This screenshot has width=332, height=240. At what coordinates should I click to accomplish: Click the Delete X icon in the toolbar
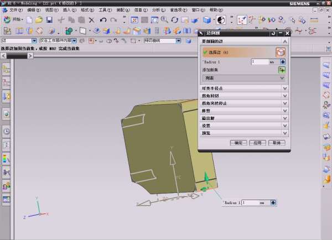[x=91, y=20]
